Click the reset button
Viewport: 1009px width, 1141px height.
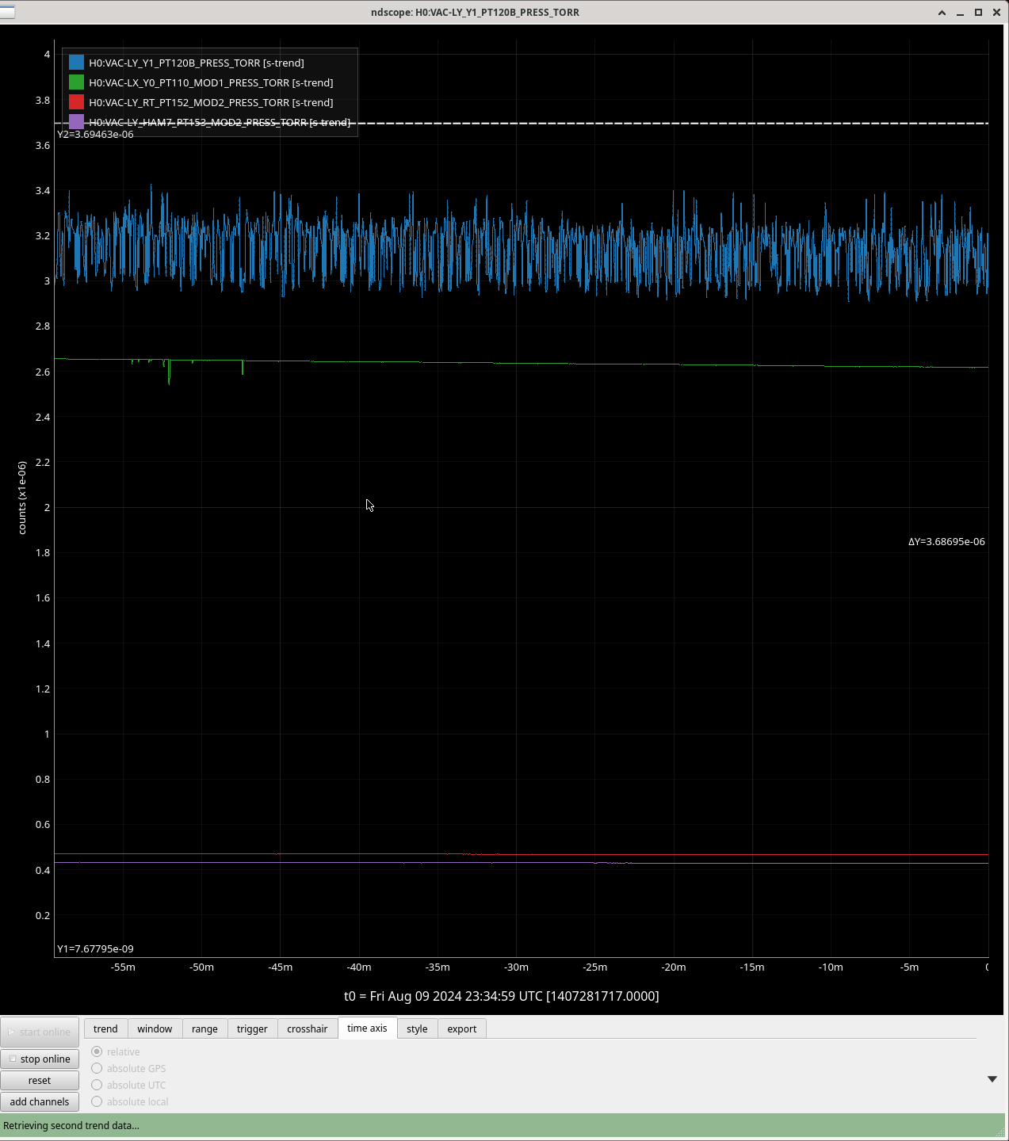[40, 1080]
